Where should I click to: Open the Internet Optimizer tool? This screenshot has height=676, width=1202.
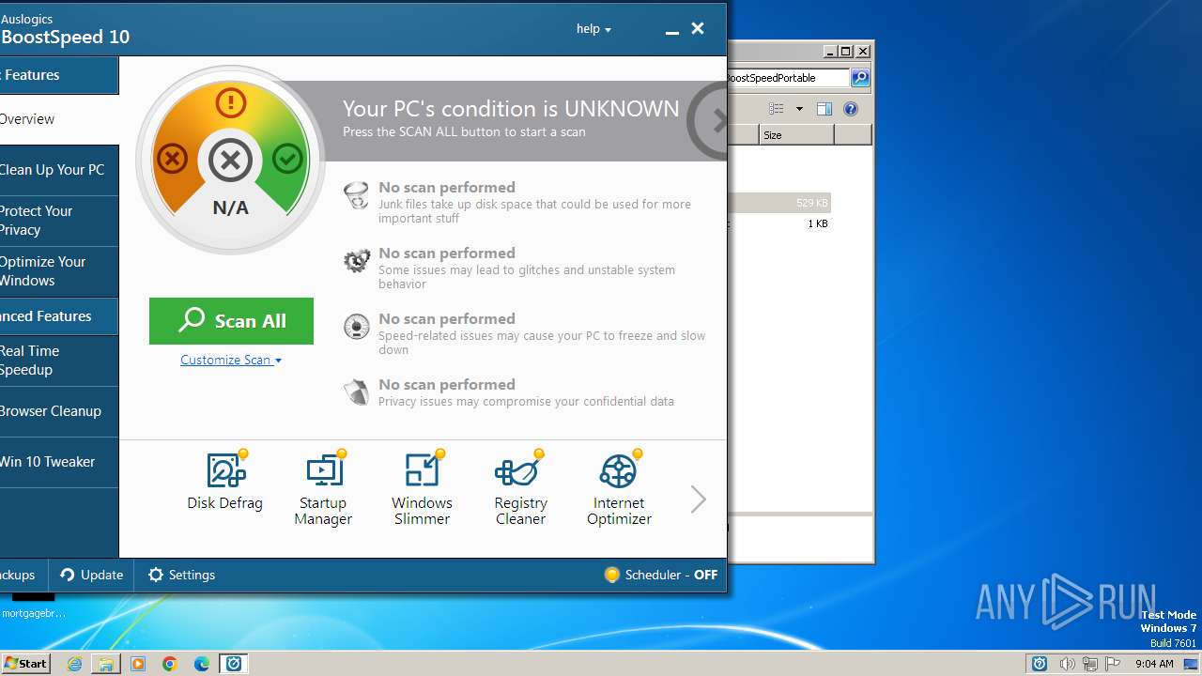click(619, 487)
